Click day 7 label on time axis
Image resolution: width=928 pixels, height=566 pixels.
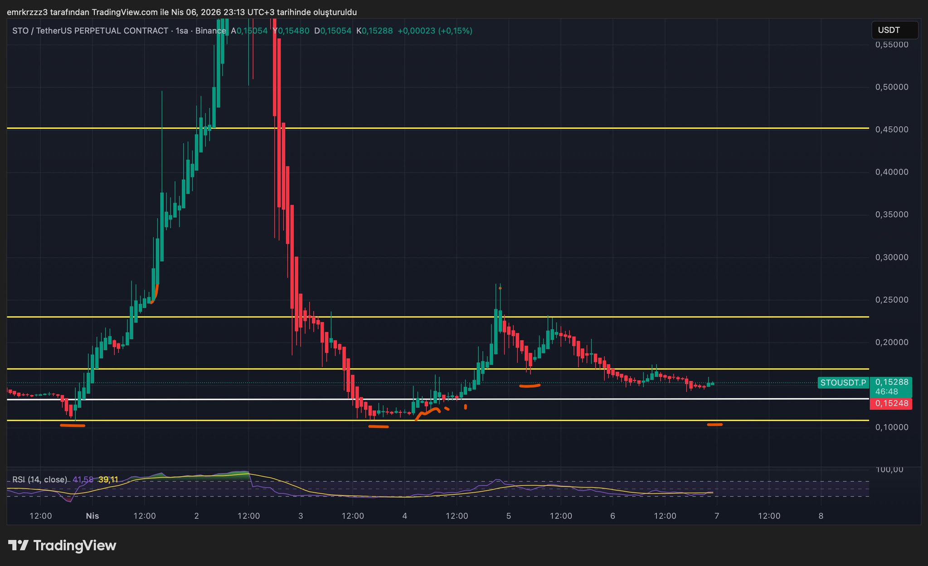716,516
